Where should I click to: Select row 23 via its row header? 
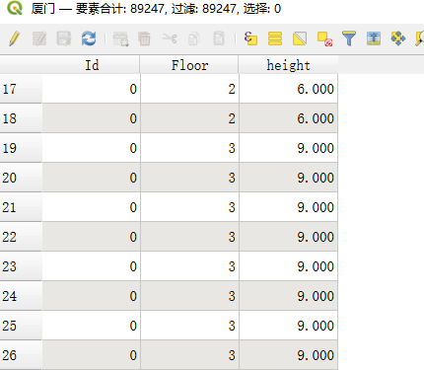pos(21,266)
